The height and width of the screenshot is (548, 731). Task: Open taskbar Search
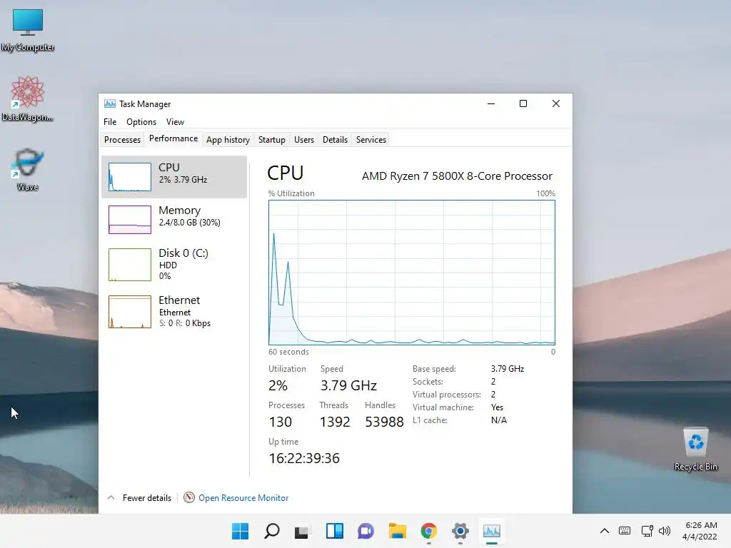272,531
